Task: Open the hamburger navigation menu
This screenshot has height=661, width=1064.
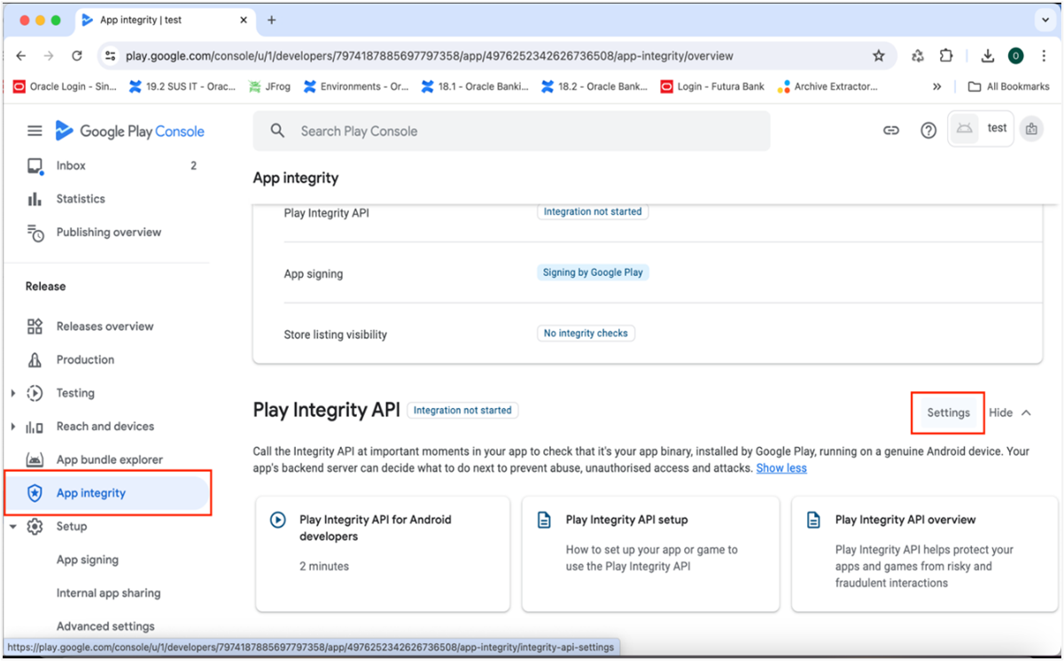Action: coord(35,131)
